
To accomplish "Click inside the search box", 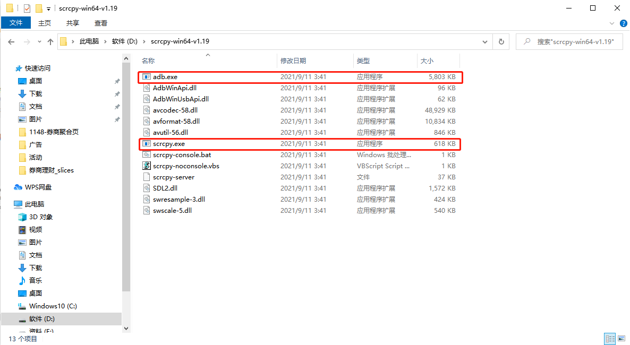I will pos(569,41).
